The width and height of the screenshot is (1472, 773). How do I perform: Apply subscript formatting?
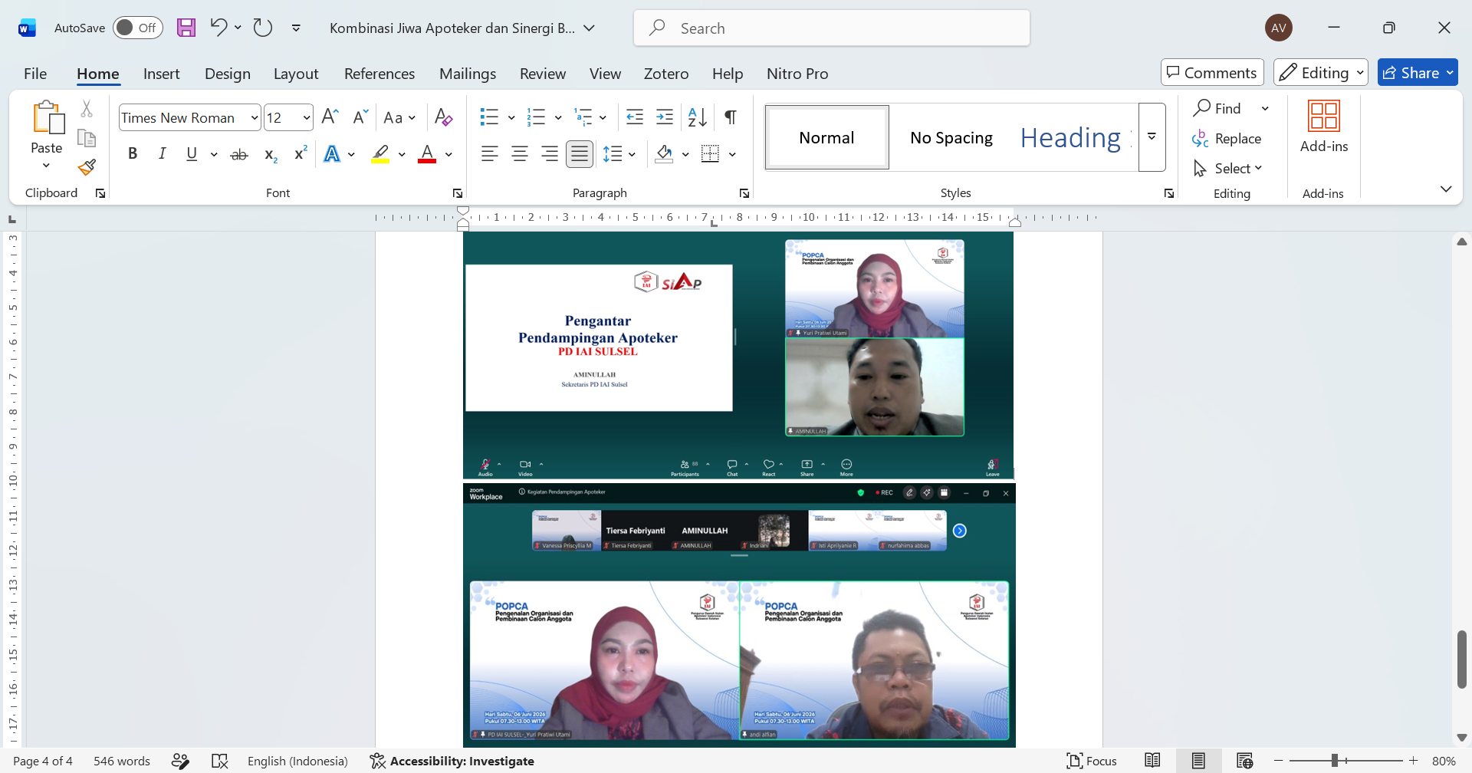pyautogui.click(x=270, y=154)
